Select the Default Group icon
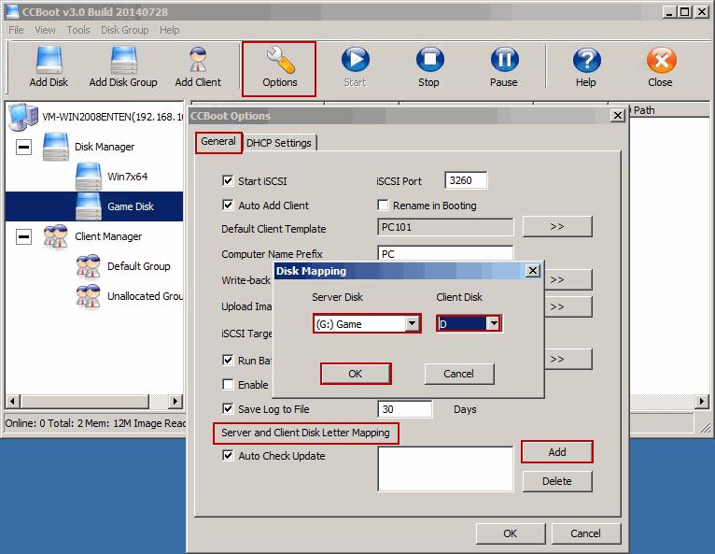 coord(89,266)
